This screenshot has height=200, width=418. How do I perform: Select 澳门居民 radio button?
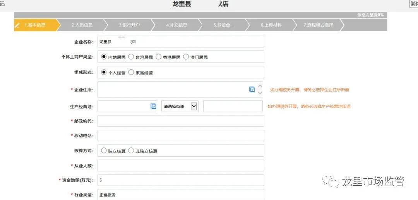point(186,57)
